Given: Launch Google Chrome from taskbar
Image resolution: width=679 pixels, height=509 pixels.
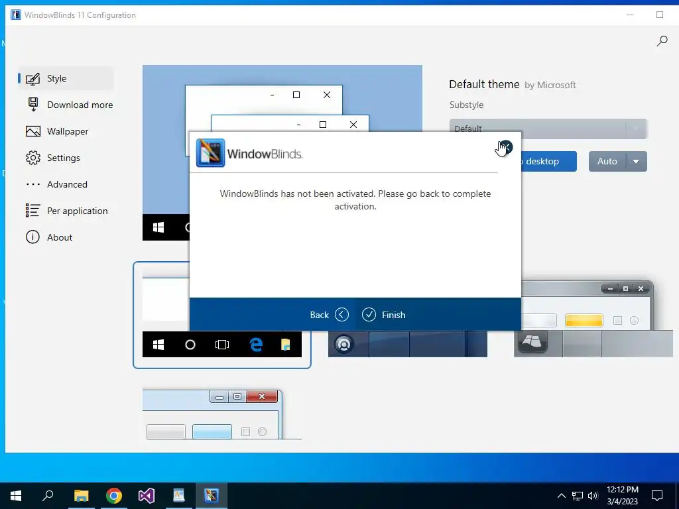Looking at the screenshot, I should pyautogui.click(x=114, y=496).
